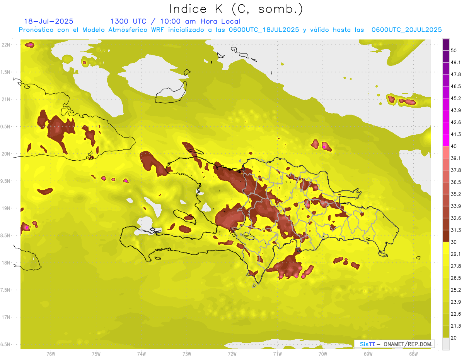The height and width of the screenshot is (359, 464).
Task: Click the "73W" longitude label
Action: pyautogui.click(x=186, y=354)
